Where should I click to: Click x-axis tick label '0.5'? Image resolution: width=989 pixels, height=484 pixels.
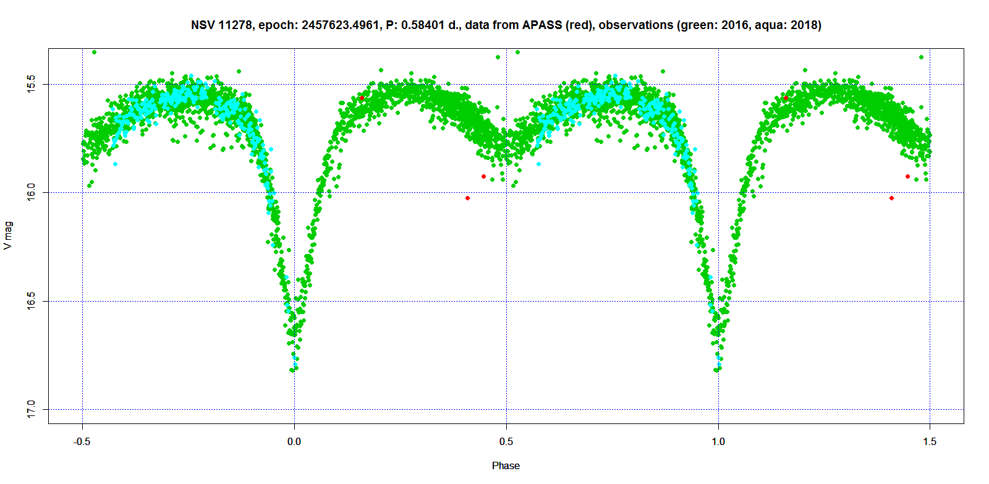pos(506,441)
